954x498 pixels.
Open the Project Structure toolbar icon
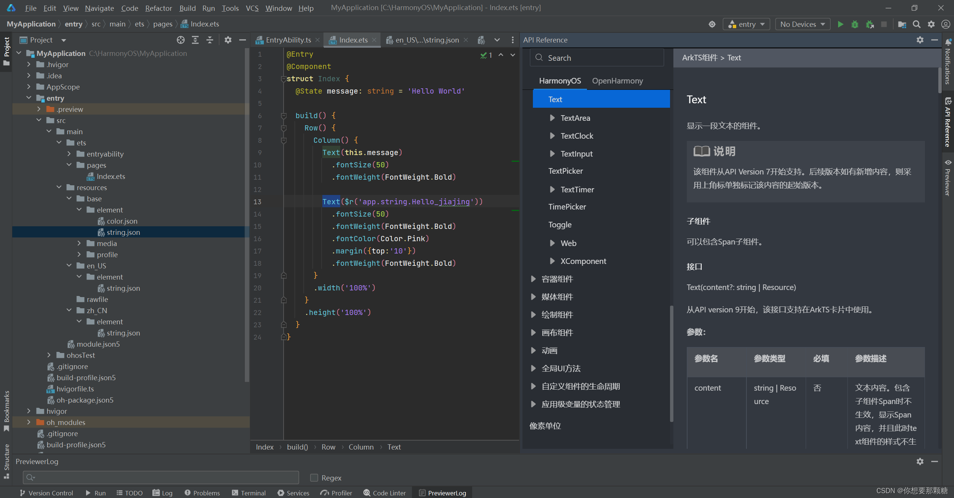point(902,24)
